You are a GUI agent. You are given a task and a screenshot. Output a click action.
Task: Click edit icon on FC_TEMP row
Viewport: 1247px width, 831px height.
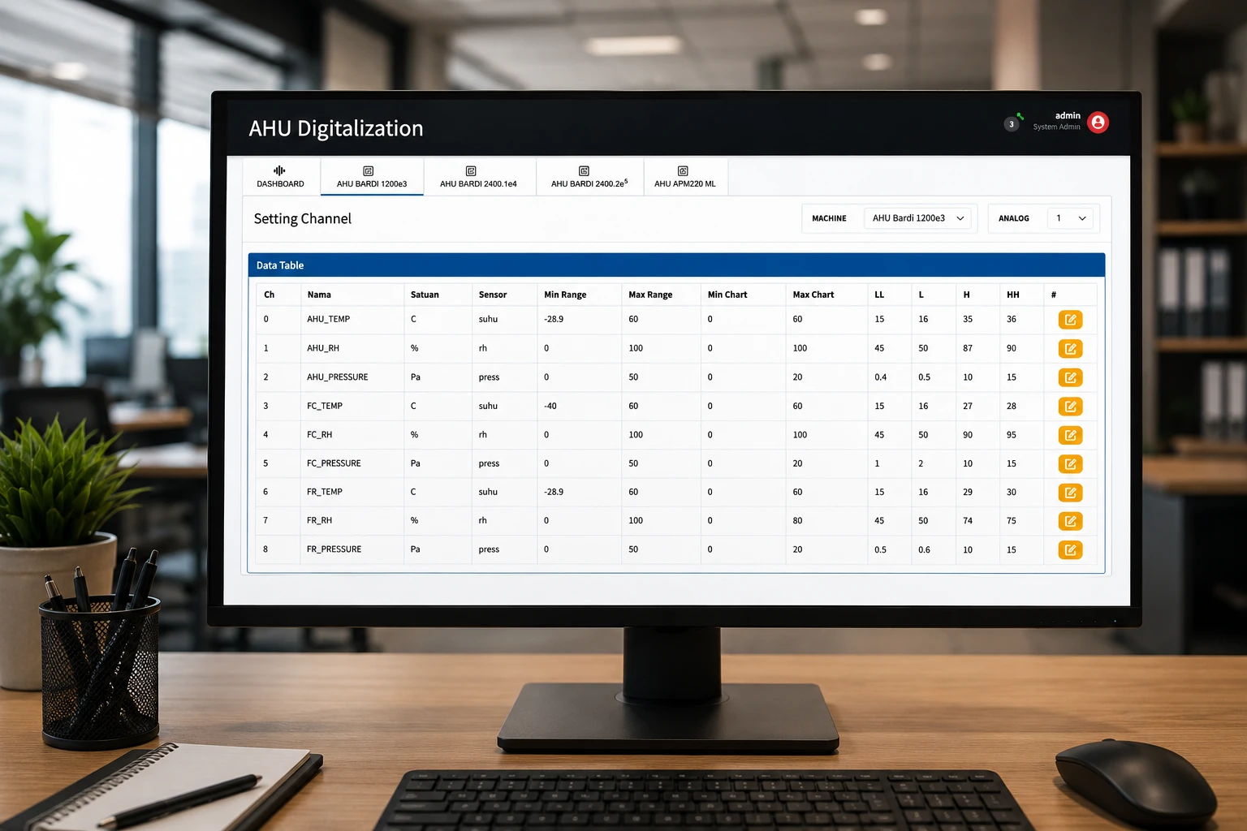(1070, 407)
